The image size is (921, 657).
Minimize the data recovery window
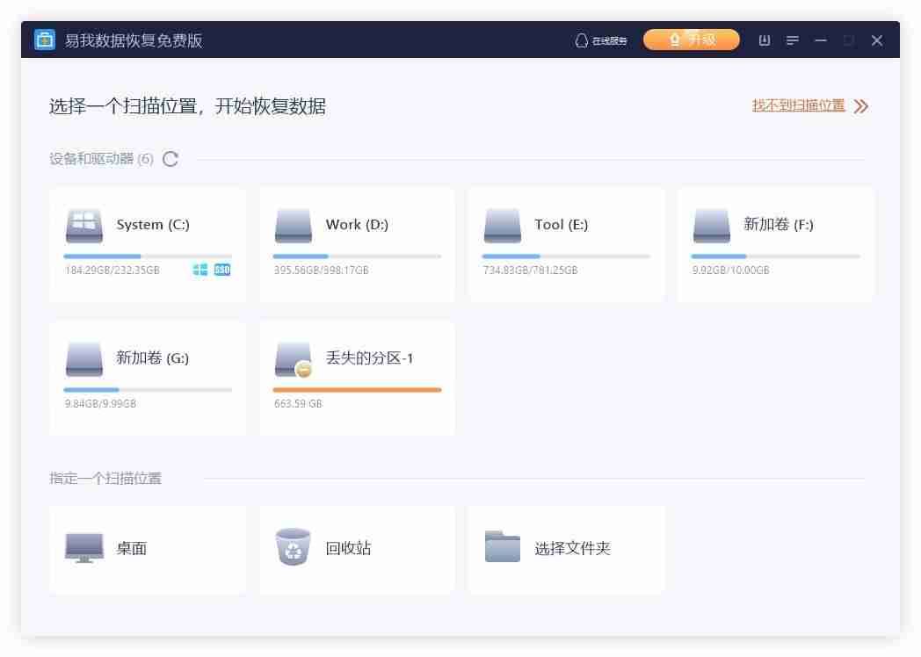[821, 40]
